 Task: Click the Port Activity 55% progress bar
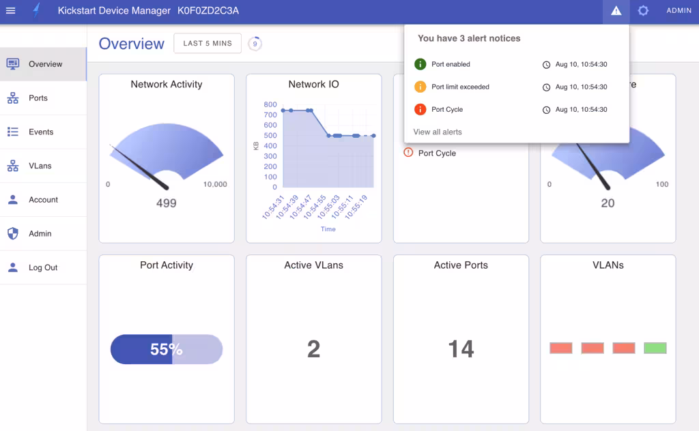pyautogui.click(x=167, y=349)
